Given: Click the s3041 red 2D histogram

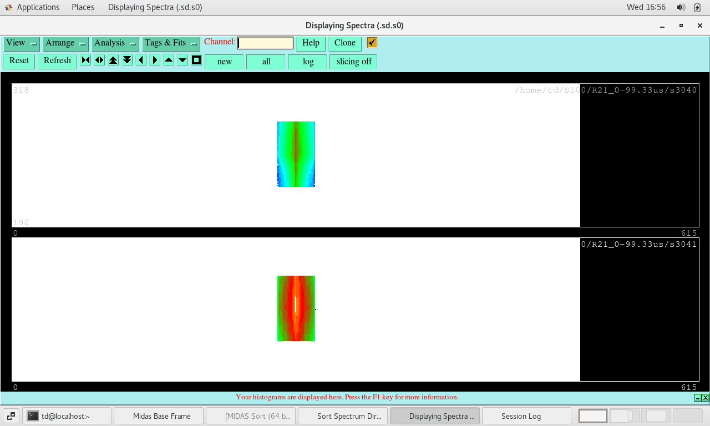Looking at the screenshot, I should 296,308.
